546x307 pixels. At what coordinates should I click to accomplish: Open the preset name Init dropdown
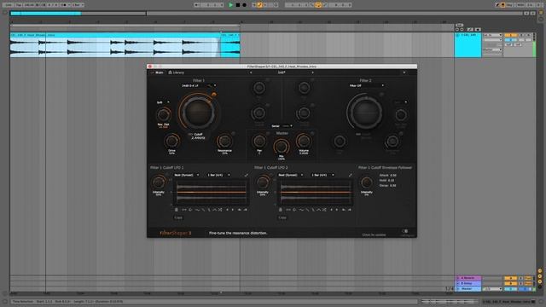click(282, 72)
